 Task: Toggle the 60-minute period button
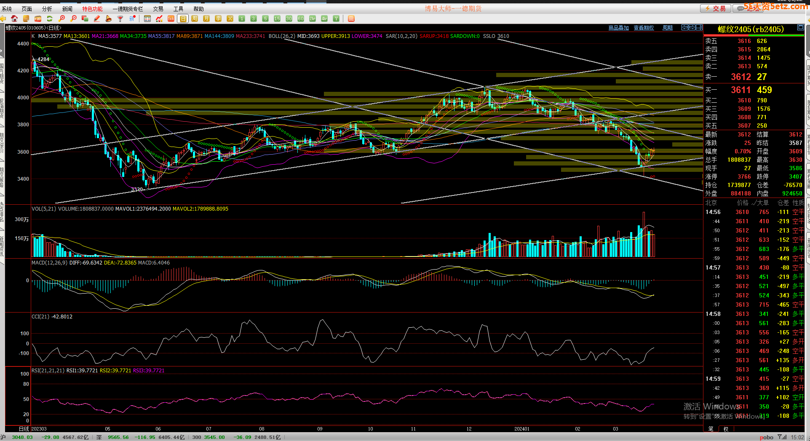300,19
